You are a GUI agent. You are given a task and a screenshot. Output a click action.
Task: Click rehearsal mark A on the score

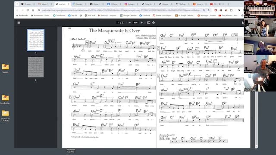[x=87, y=43]
